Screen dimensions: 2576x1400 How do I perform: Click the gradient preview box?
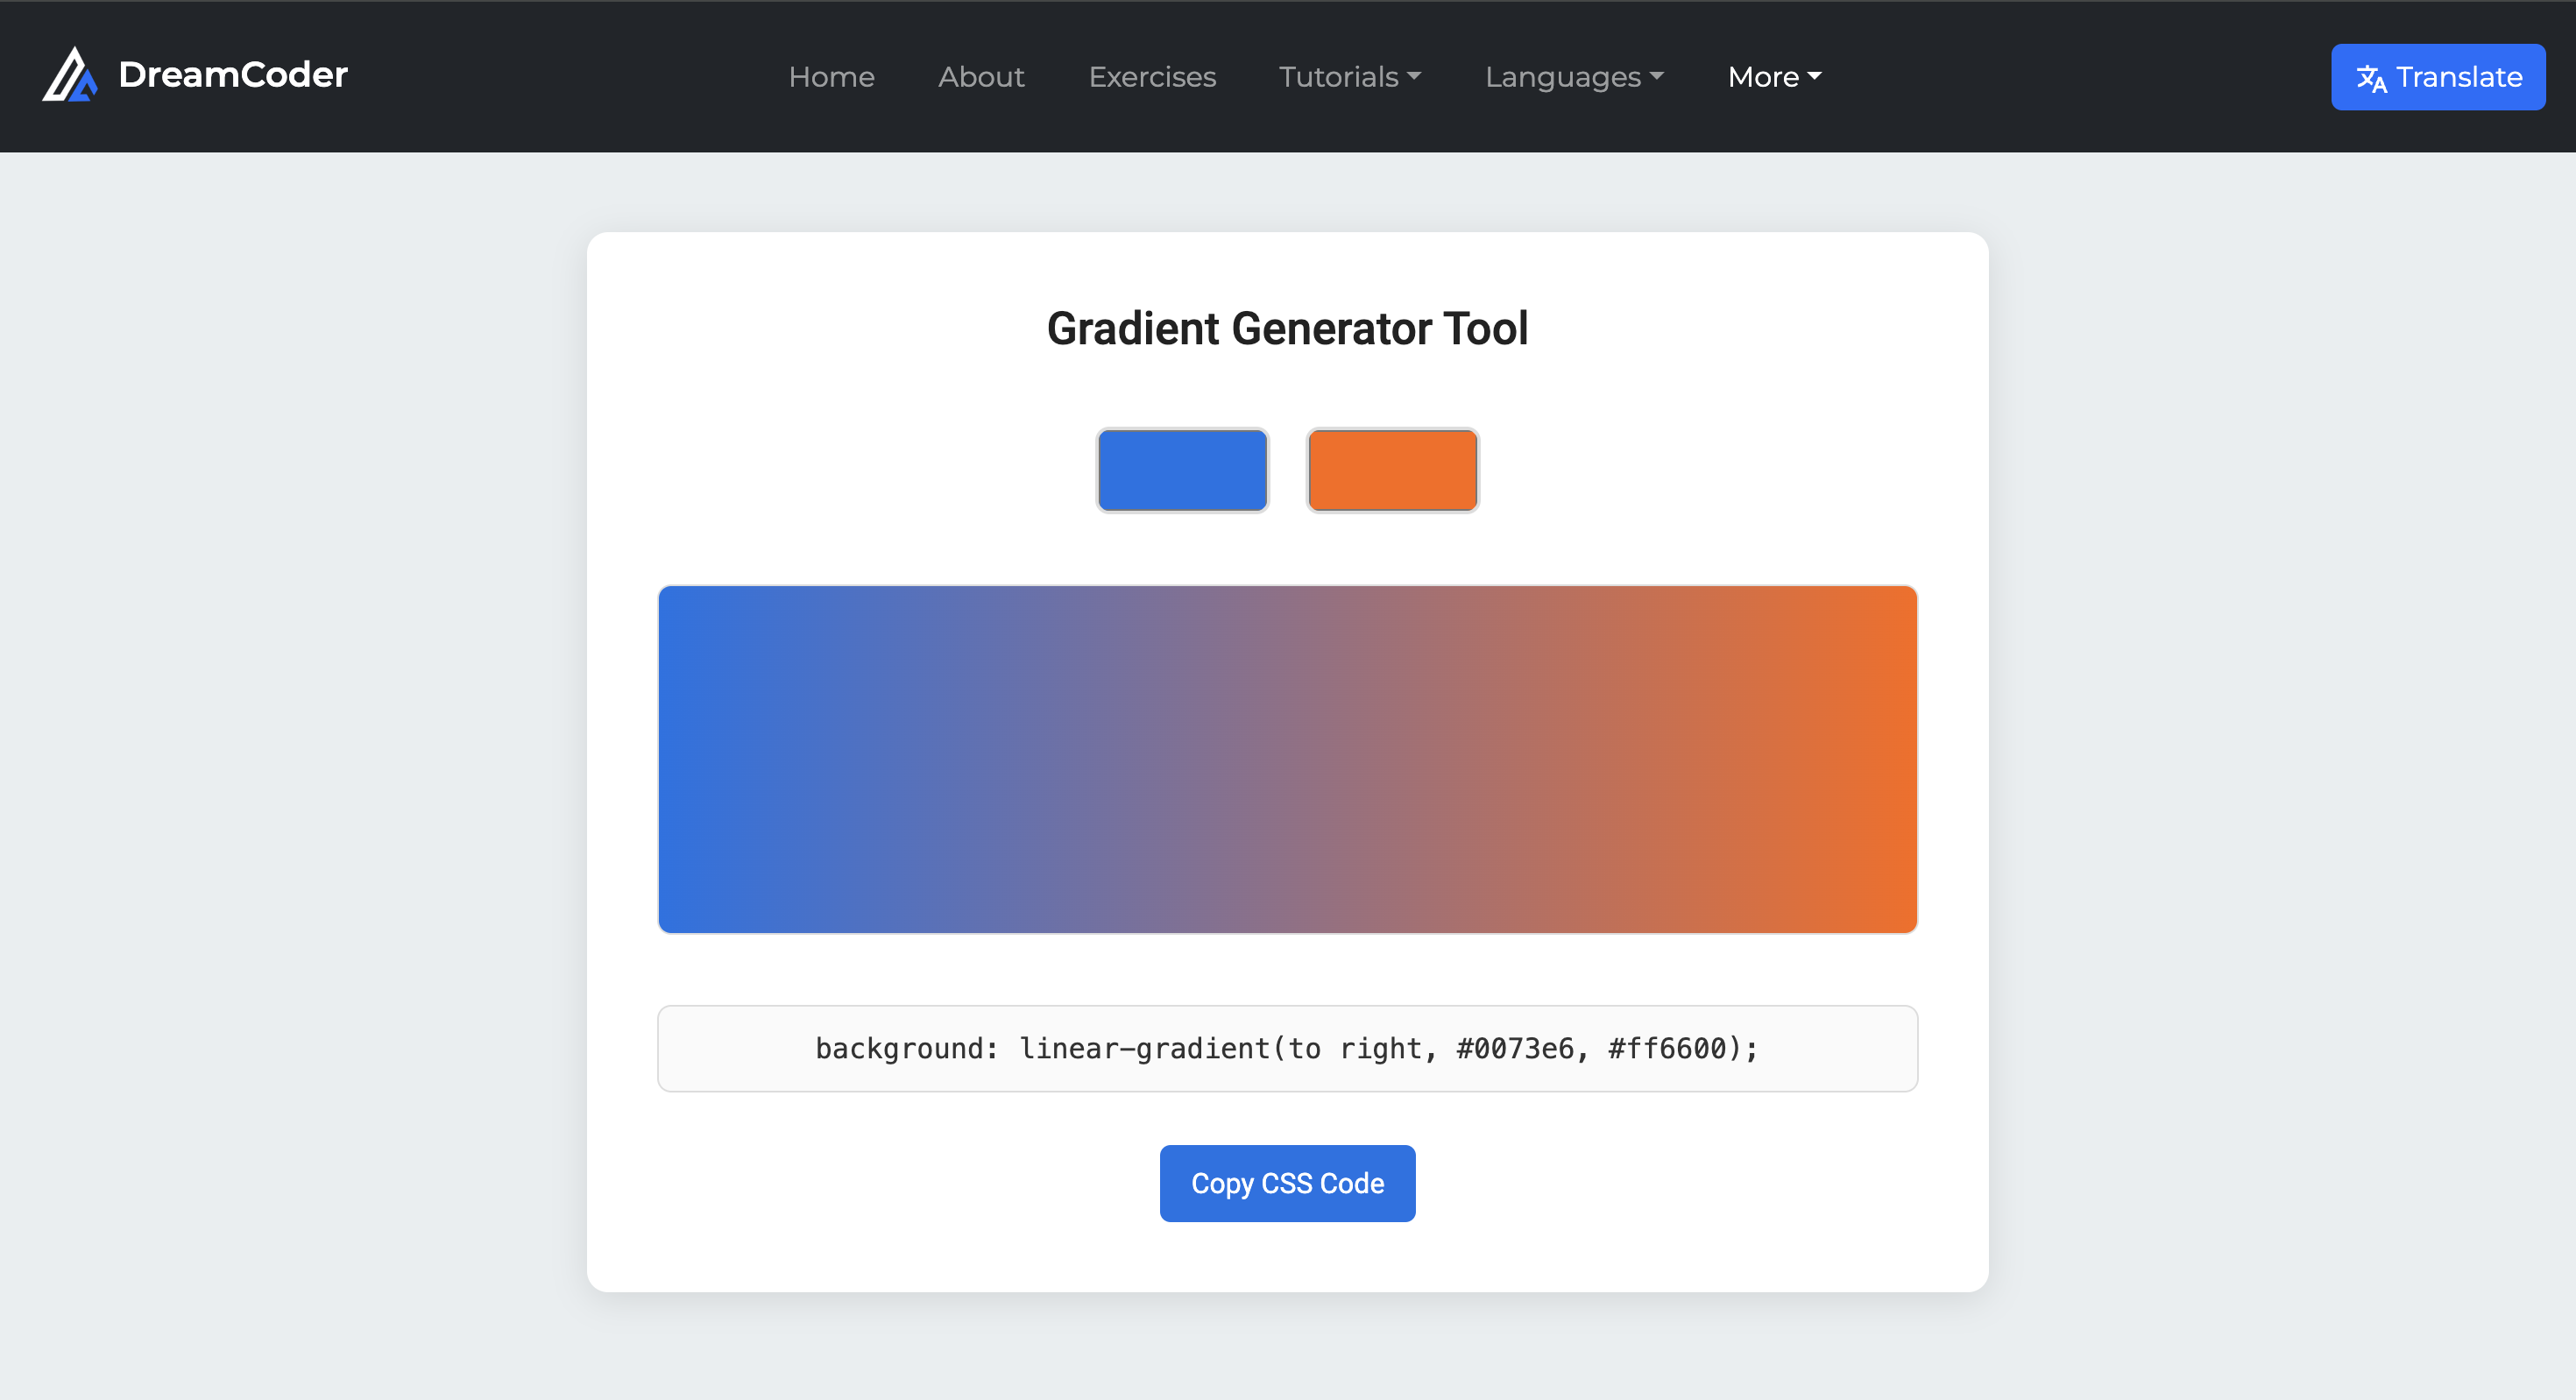[1287, 759]
